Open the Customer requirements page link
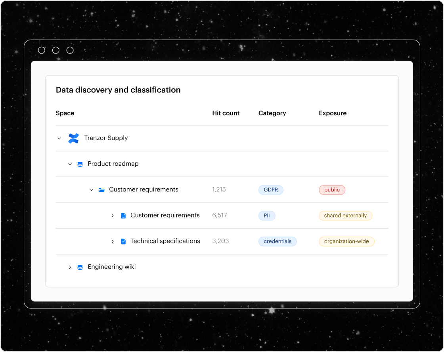The width and height of the screenshot is (444, 352). 165,215
